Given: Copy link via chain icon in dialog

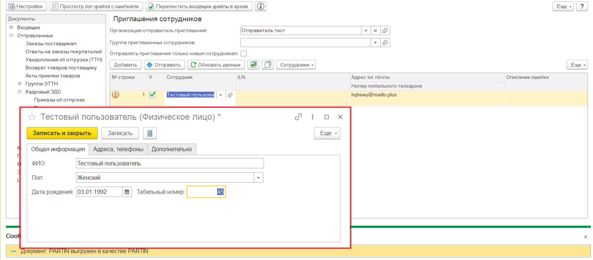Looking at the screenshot, I should click(298, 117).
